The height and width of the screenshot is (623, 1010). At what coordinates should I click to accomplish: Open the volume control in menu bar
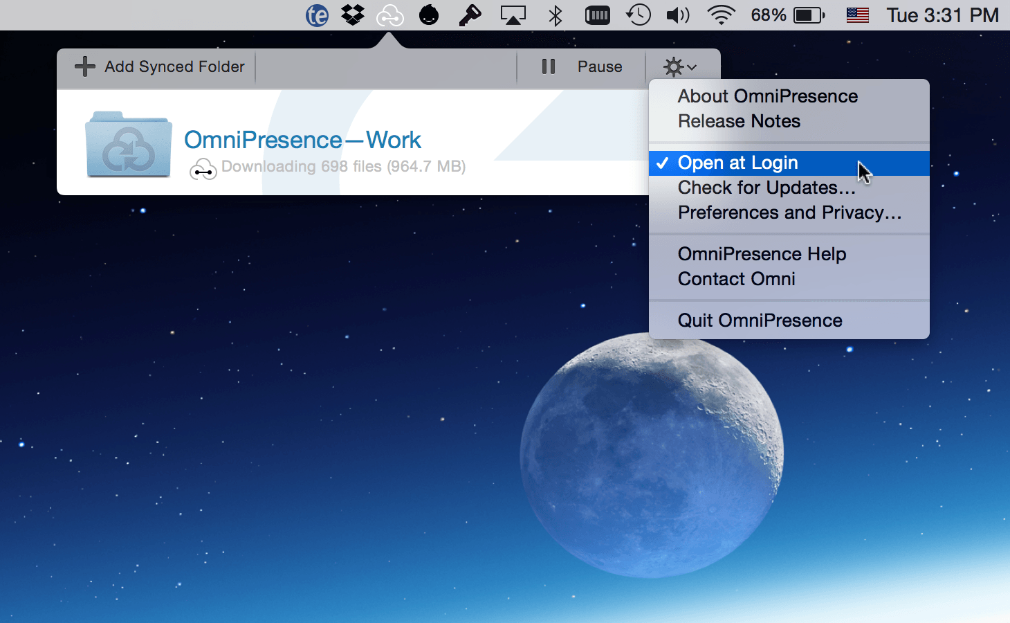point(677,15)
